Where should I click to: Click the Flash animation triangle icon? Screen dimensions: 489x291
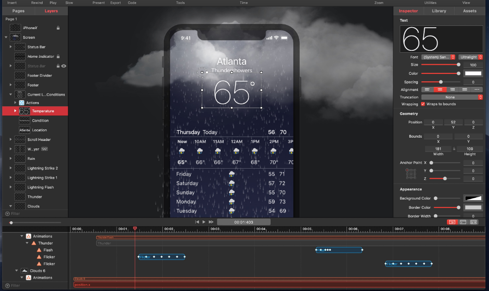click(39, 250)
